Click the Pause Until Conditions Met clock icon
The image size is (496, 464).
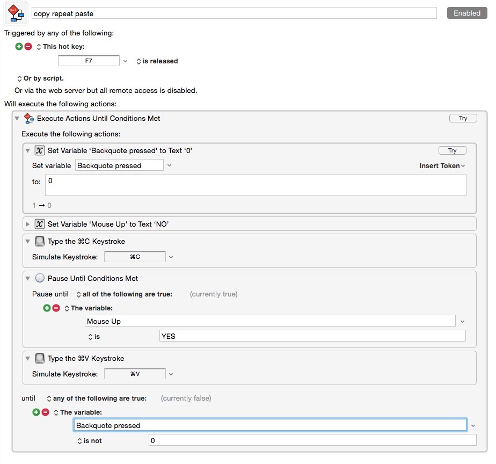(40, 278)
